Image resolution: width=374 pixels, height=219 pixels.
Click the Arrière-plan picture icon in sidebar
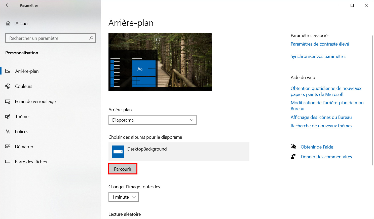click(x=8, y=71)
